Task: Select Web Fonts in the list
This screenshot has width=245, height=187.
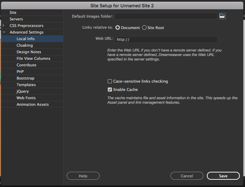Action: pyautogui.click(x=26, y=98)
